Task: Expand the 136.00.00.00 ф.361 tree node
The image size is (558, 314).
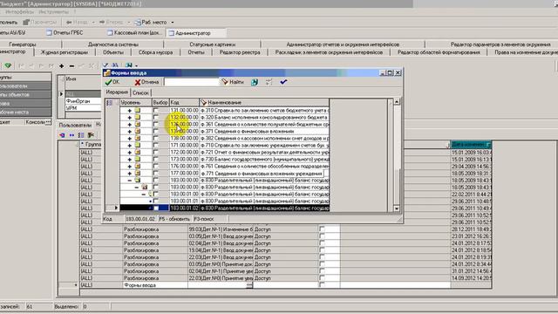Action: [130, 125]
